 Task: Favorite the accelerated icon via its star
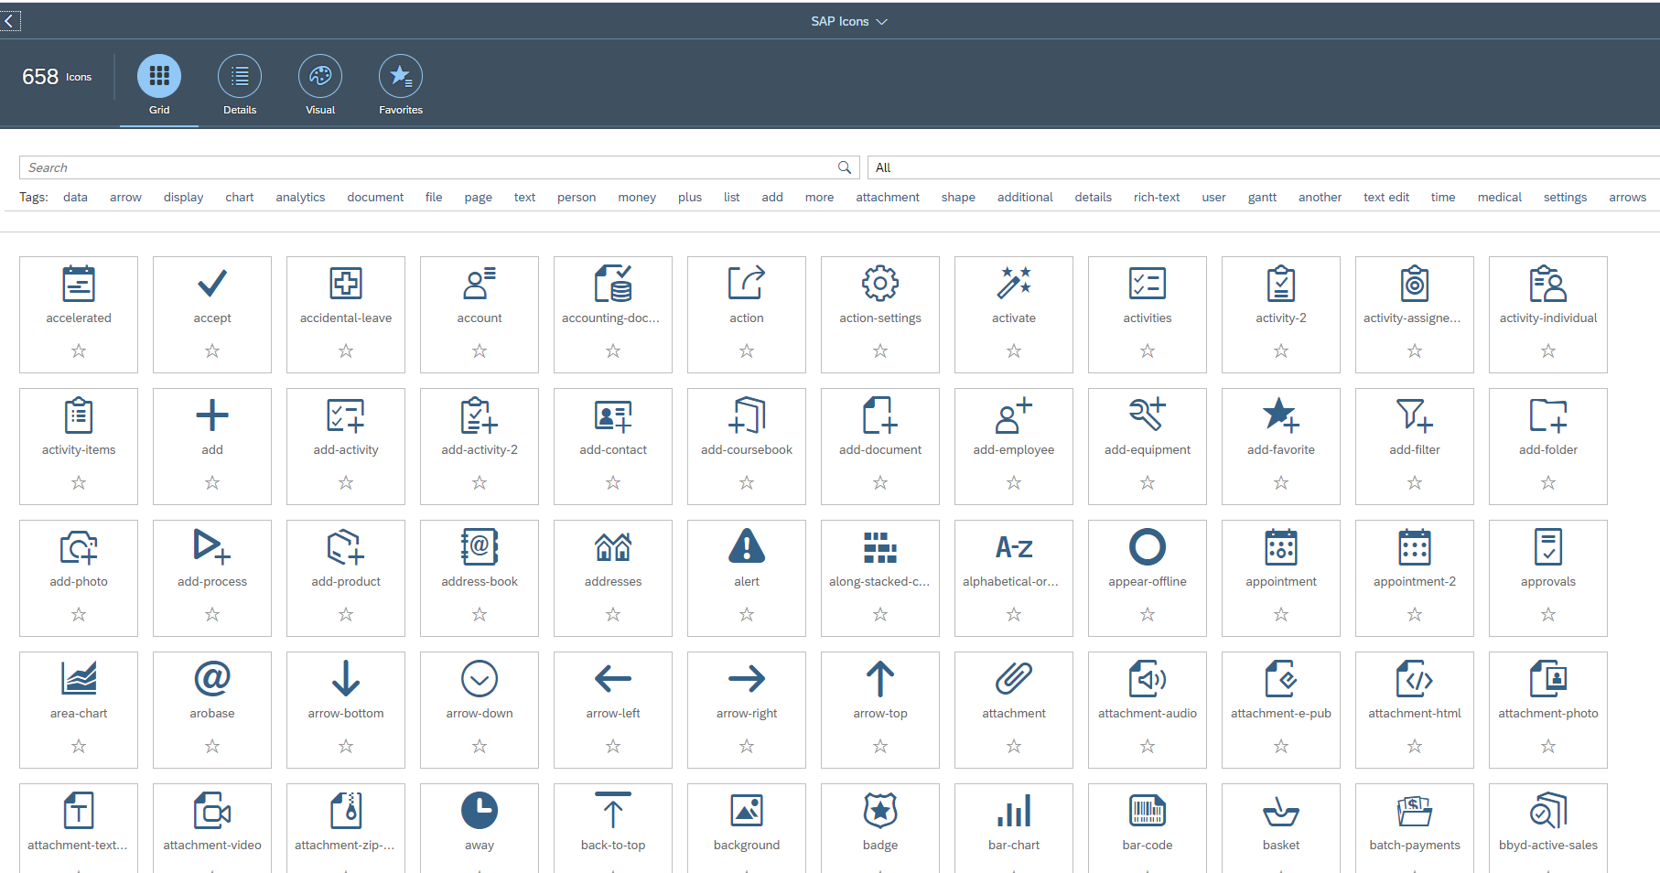pos(78,350)
